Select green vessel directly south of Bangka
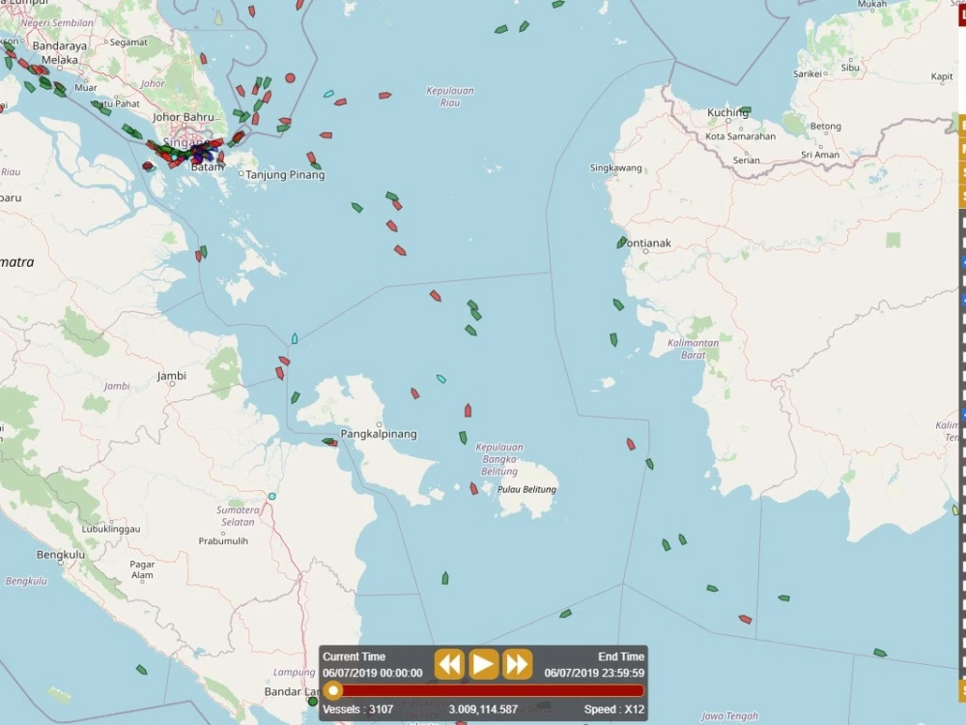 pos(444,578)
